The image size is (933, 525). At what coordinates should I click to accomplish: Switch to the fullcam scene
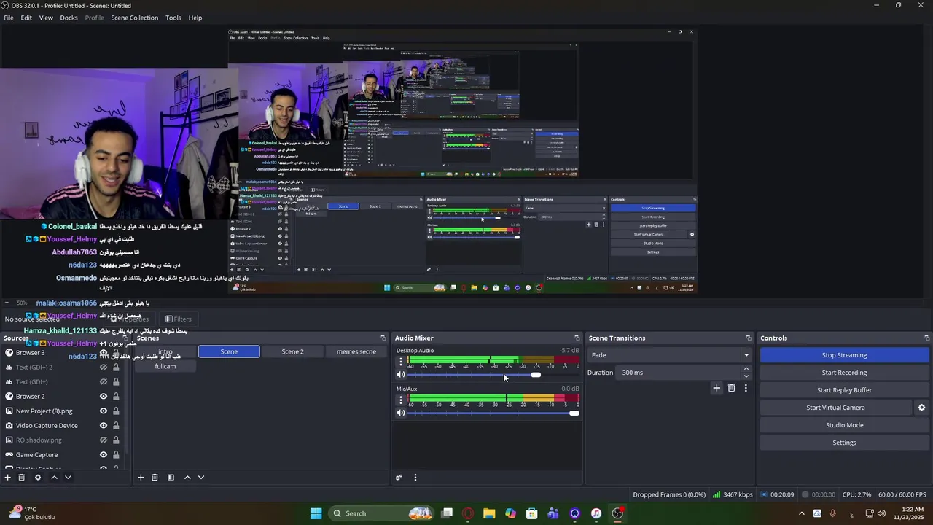point(165,366)
